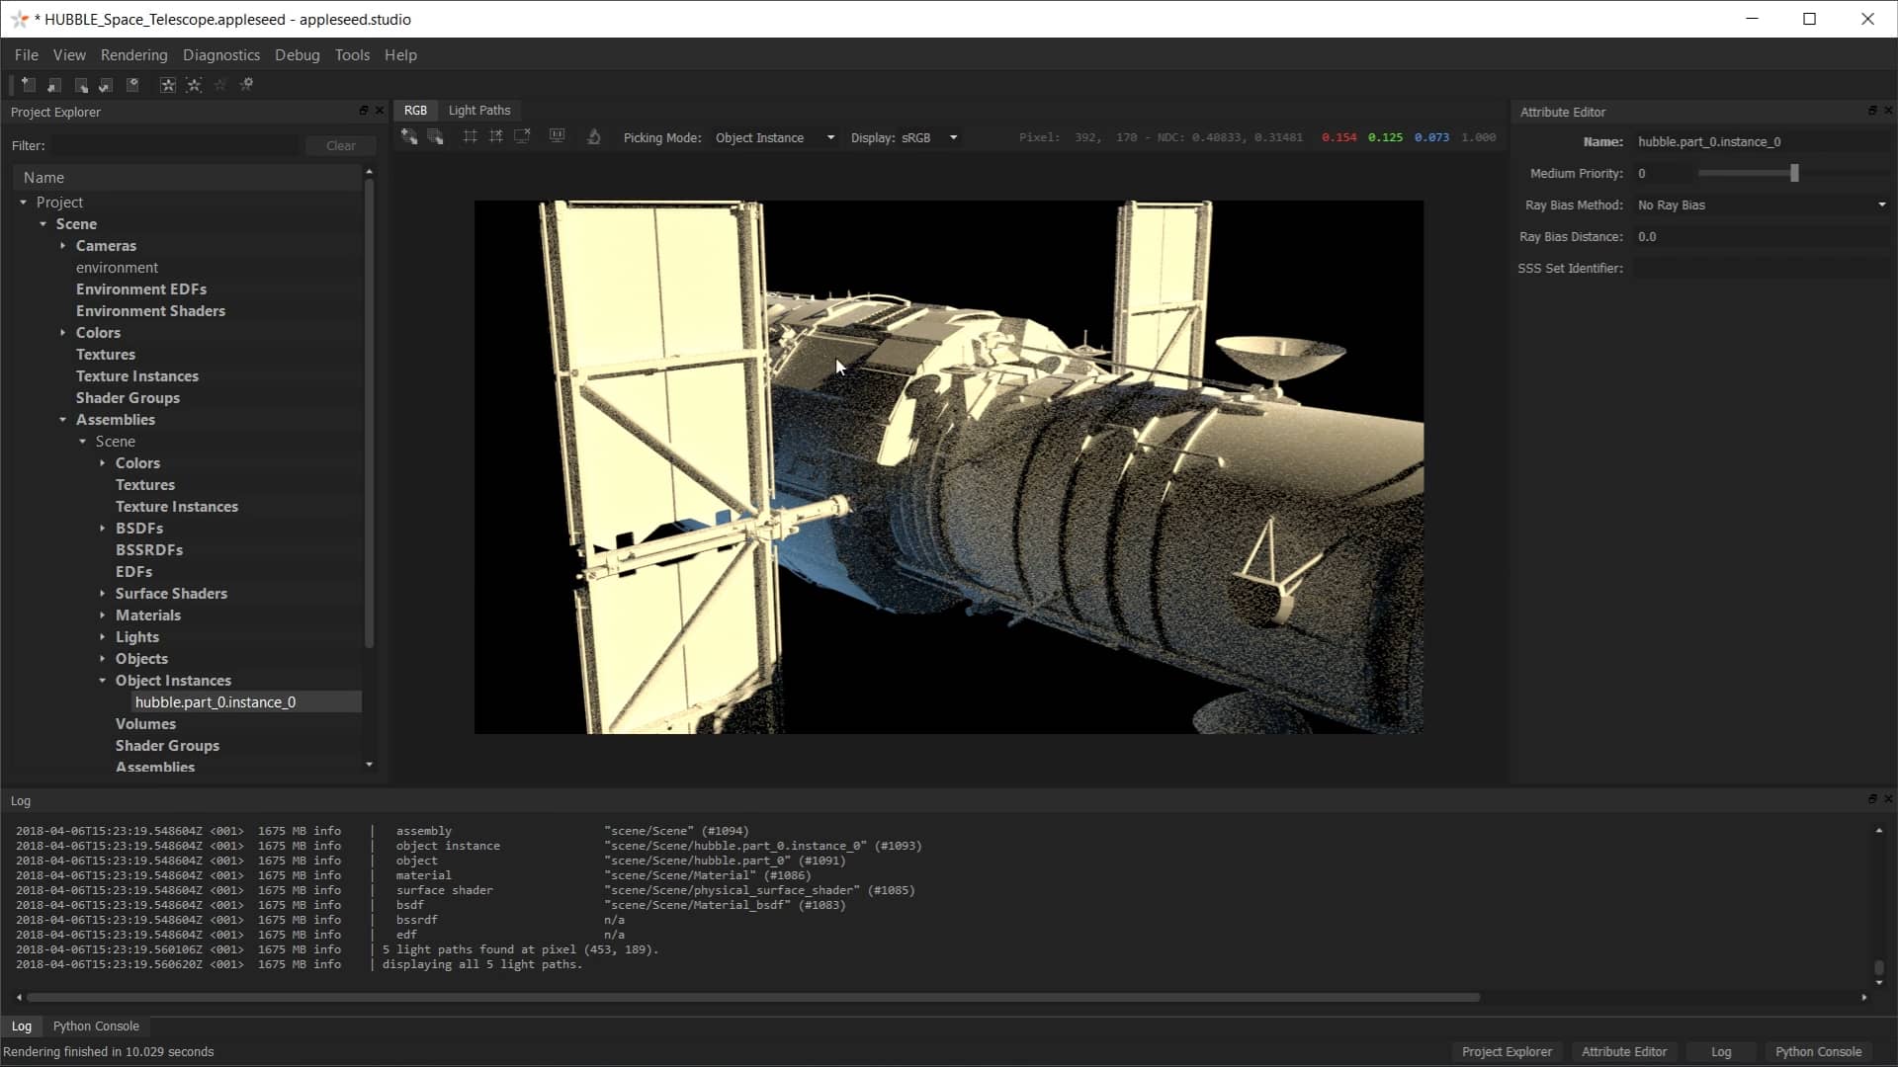The image size is (1898, 1067).
Task: Click the Filter text field
Action: [x=175, y=146]
